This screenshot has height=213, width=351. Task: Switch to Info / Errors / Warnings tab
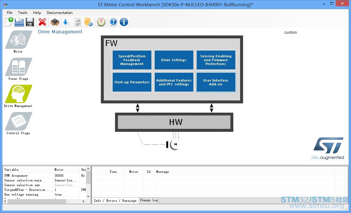pyautogui.click(x=115, y=201)
